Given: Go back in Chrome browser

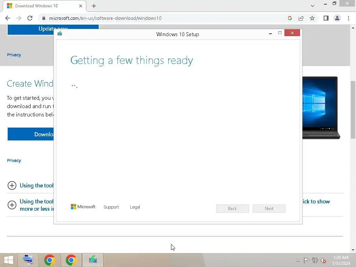Looking at the screenshot, I should click(8, 18).
